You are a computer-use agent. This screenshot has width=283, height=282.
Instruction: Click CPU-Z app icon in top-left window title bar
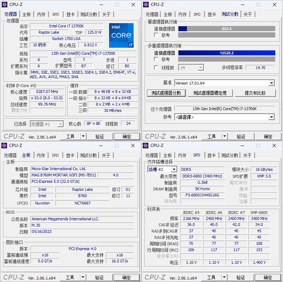[x=5, y=5]
